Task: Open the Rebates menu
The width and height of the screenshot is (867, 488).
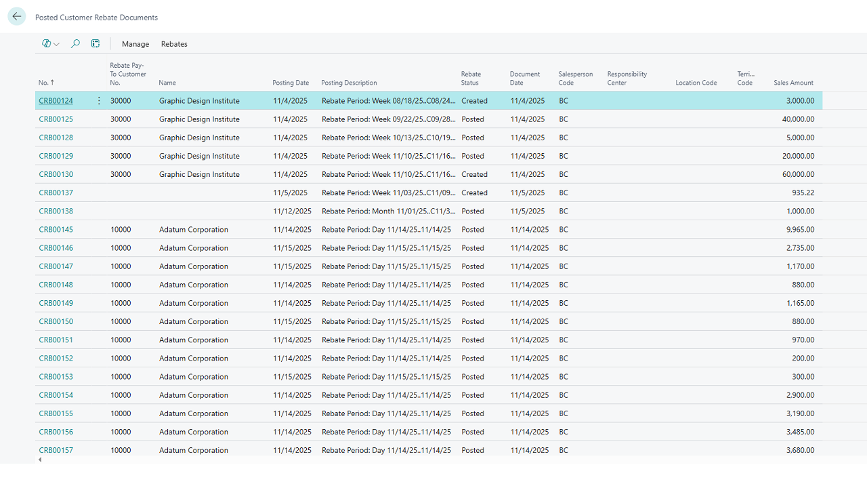Action: point(174,44)
